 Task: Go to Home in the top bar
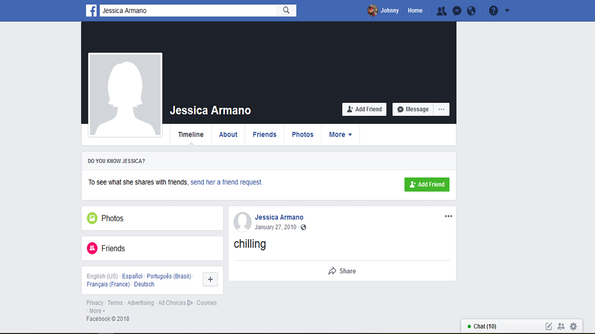tap(415, 10)
